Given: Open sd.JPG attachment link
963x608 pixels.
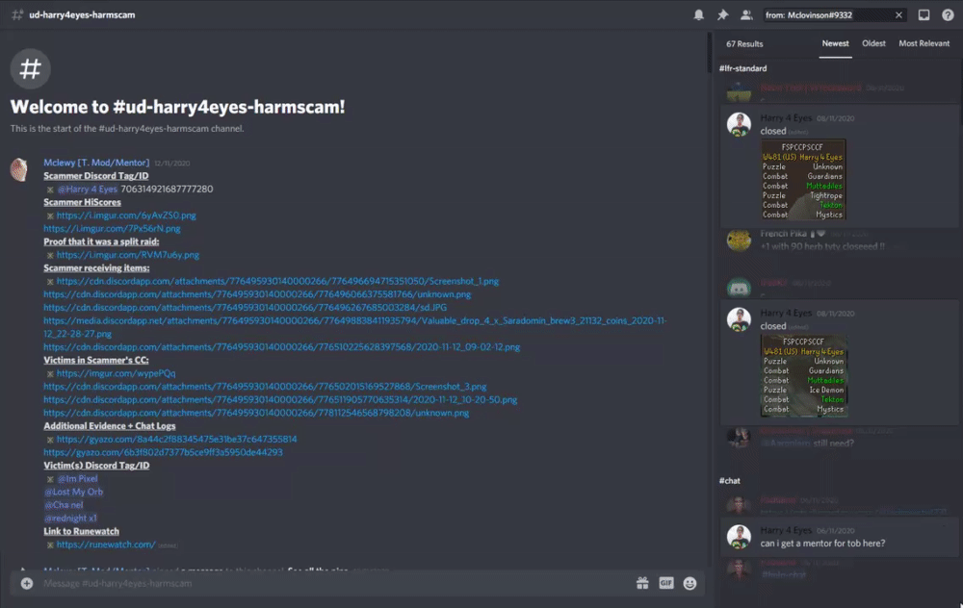Looking at the screenshot, I should coord(245,308).
